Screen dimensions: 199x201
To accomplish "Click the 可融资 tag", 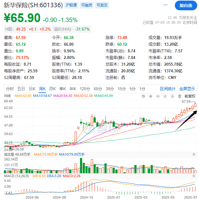I will (x=87, y=5).
